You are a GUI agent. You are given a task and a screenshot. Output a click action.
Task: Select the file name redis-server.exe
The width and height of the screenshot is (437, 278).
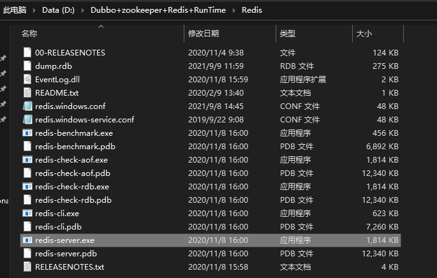(65, 240)
